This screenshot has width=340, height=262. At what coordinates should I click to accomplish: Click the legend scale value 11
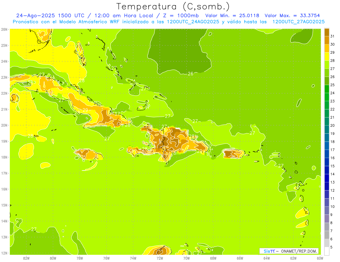point(332,198)
